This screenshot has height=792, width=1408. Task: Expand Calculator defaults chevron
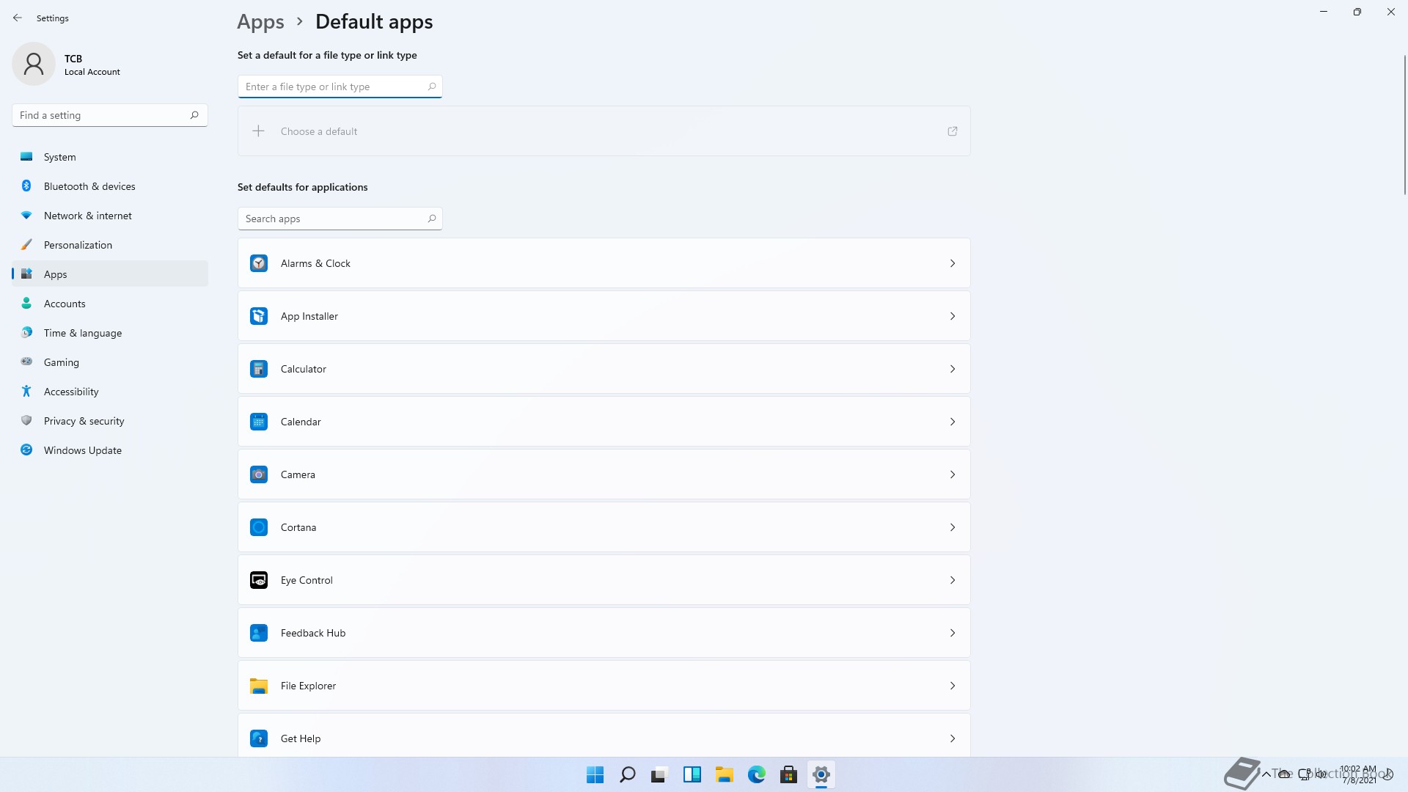point(953,369)
